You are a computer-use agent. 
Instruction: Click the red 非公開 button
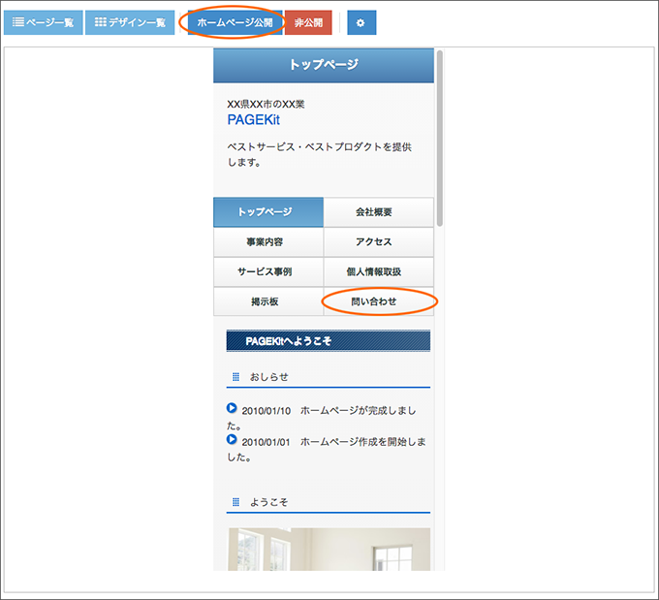pos(308,22)
